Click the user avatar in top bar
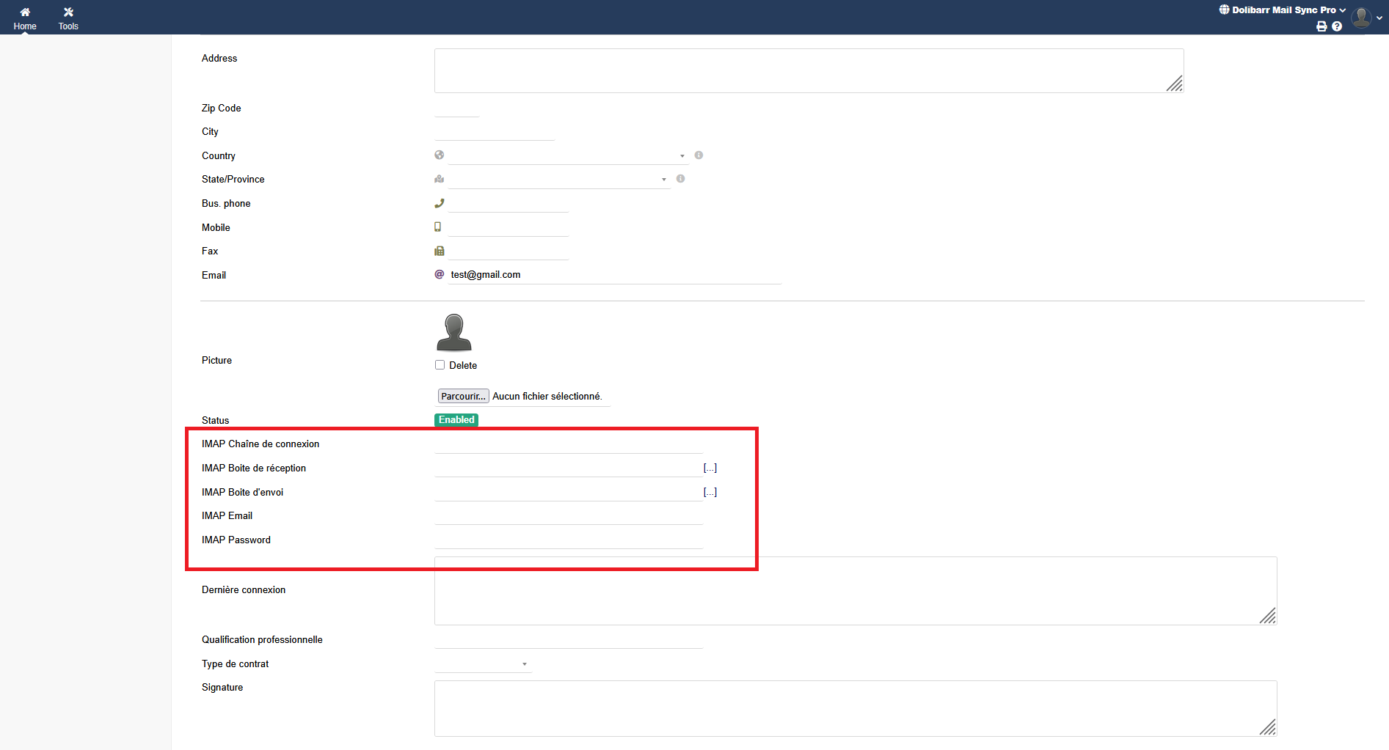Screen dimensions: 1389x750 [1361, 17]
